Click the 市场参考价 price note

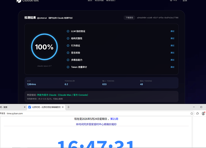[45, 99]
